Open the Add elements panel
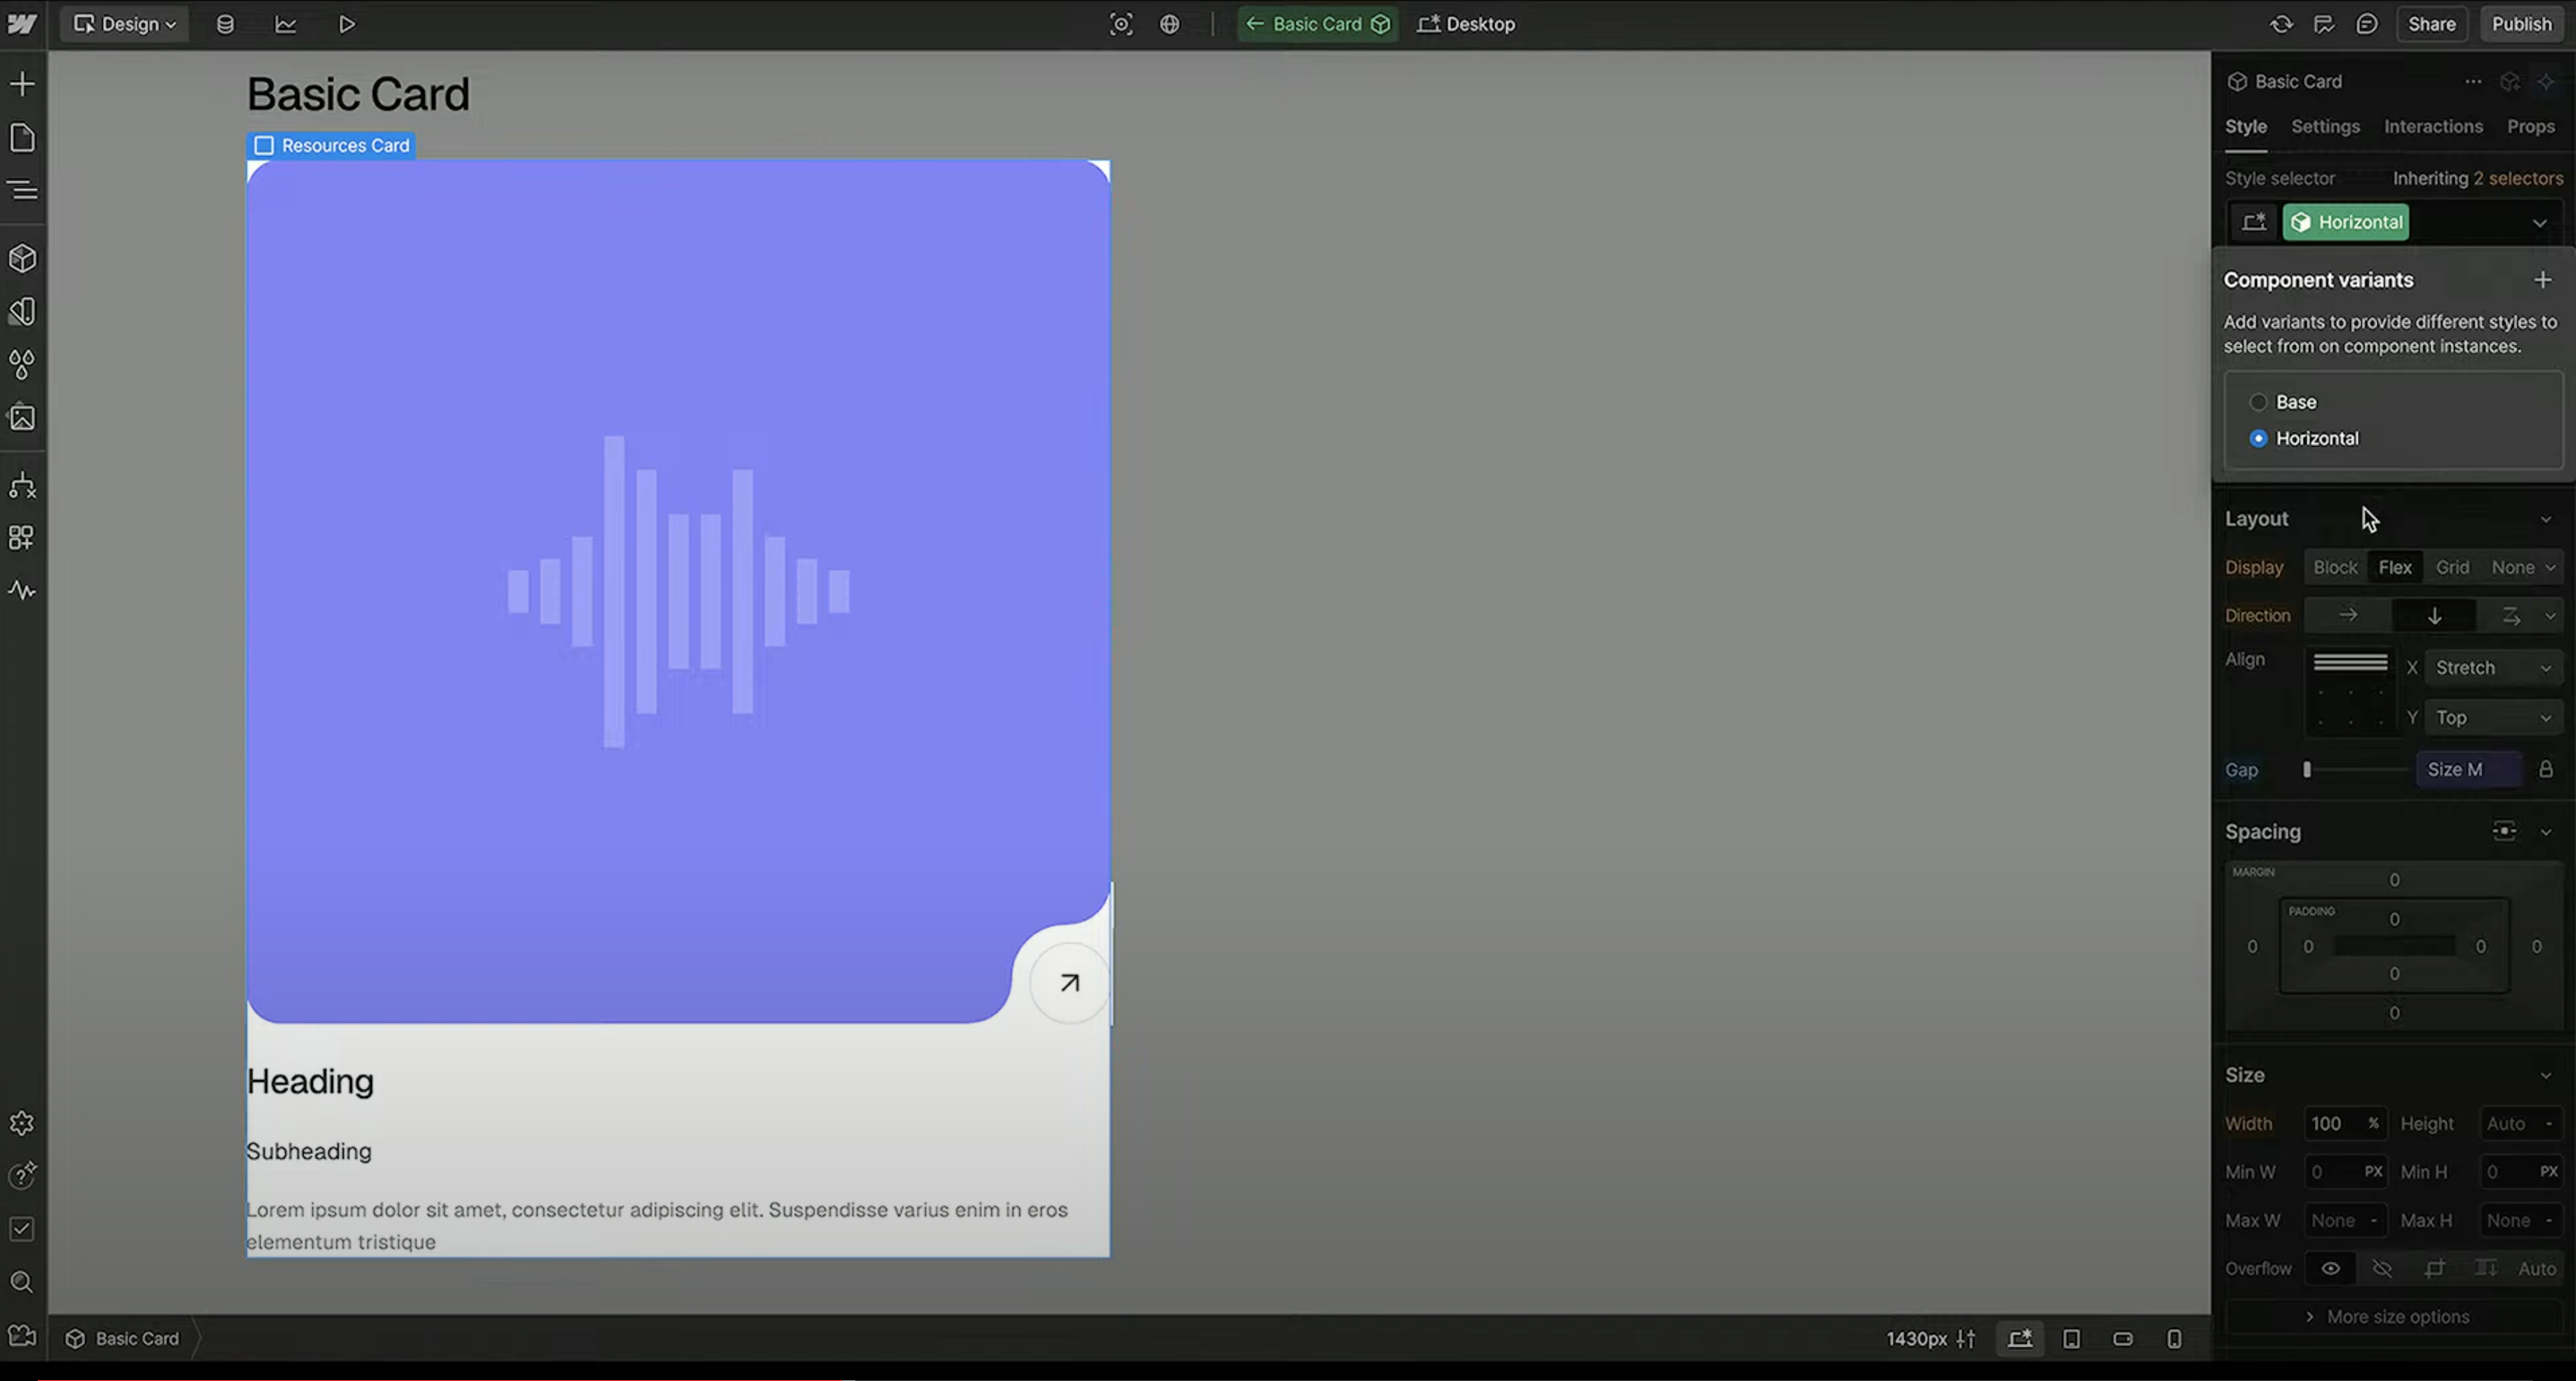The image size is (2576, 1381). [22, 84]
